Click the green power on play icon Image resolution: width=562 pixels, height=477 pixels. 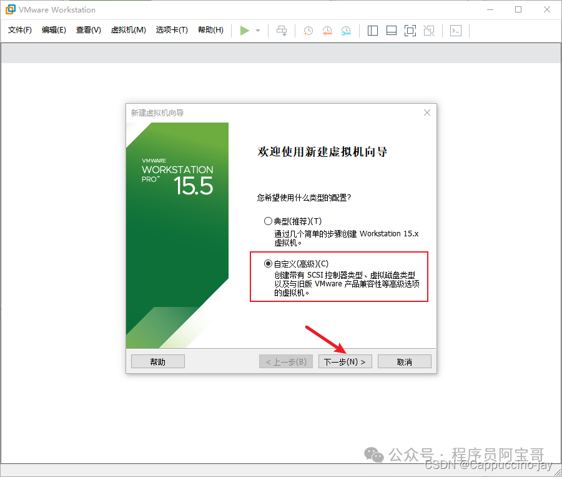coord(244,31)
